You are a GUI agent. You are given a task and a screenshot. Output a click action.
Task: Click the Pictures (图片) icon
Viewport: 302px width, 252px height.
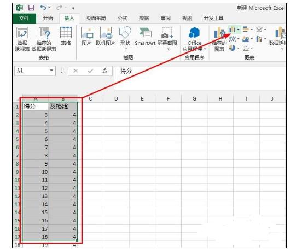[x=86, y=36]
